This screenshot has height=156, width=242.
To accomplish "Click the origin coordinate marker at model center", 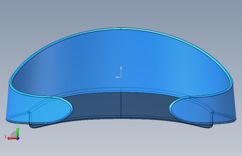I will click(118, 72).
